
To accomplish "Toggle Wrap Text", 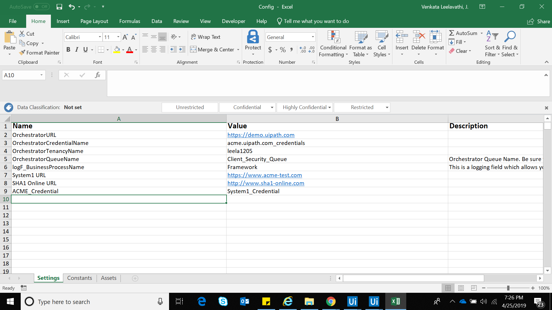I will tap(206, 37).
